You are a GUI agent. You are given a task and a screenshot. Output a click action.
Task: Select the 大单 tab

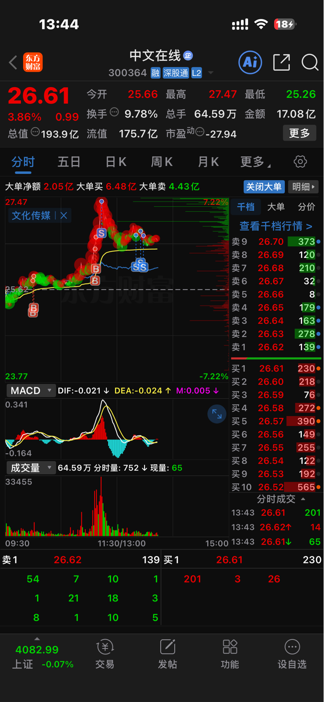tap(276, 207)
